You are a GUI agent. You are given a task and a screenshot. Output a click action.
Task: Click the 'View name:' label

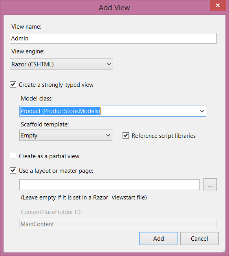26,27
